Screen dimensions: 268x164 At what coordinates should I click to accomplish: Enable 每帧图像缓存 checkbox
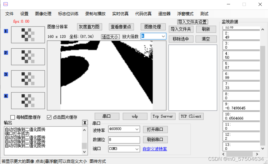pos(12,117)
